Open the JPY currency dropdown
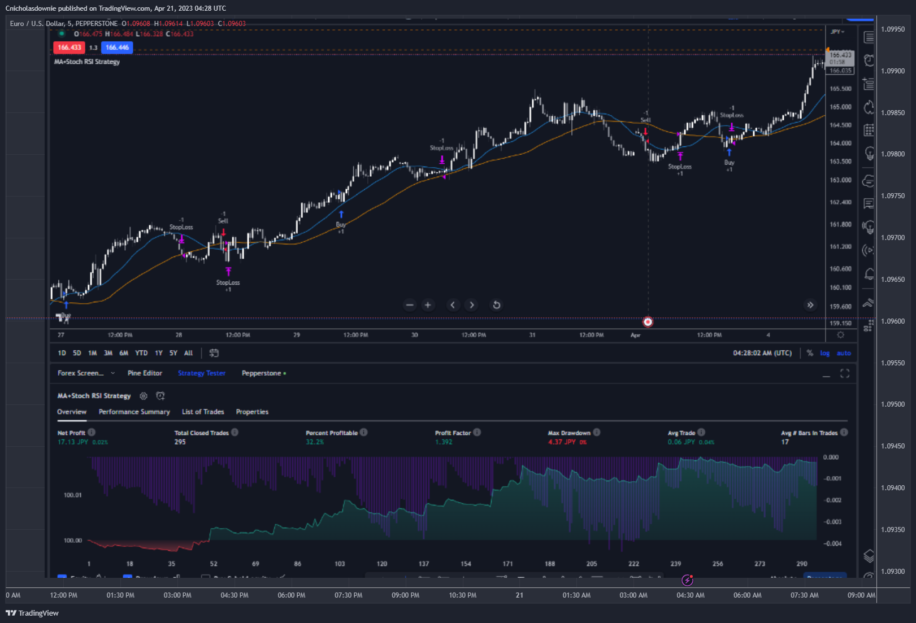The height and width of the screenshot is (623, 916). 837,32
